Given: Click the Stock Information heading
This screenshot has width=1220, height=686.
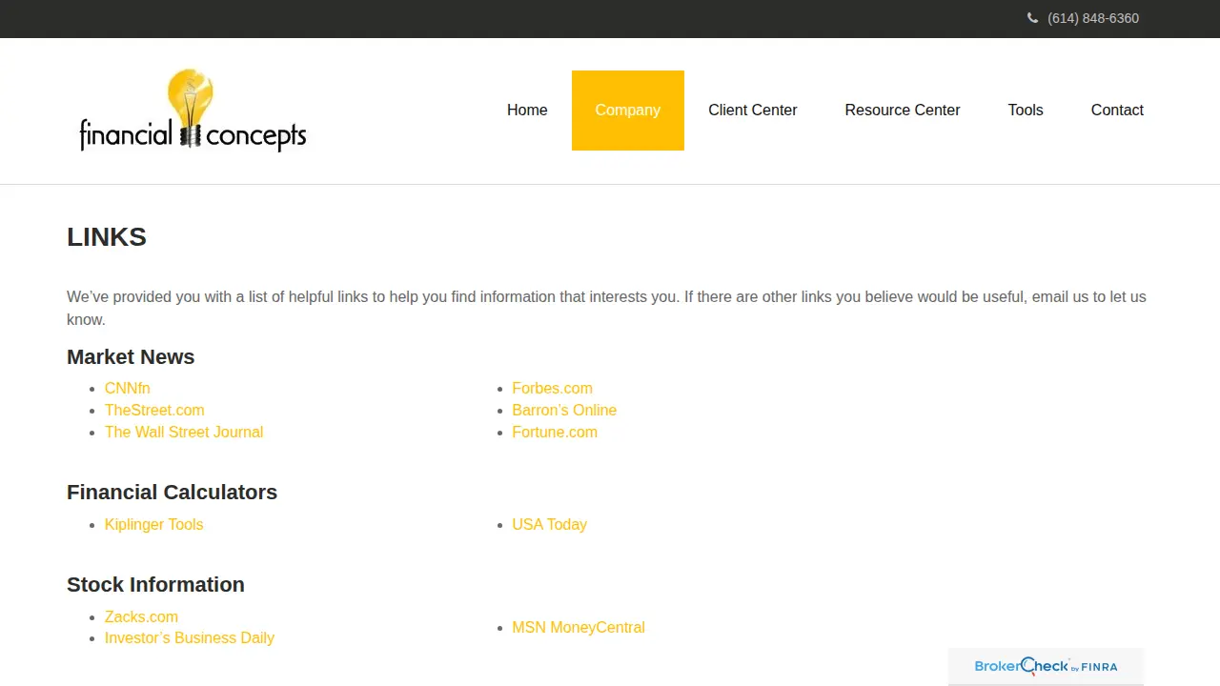Looking at the screenshot, I should (x=155, y=585).
